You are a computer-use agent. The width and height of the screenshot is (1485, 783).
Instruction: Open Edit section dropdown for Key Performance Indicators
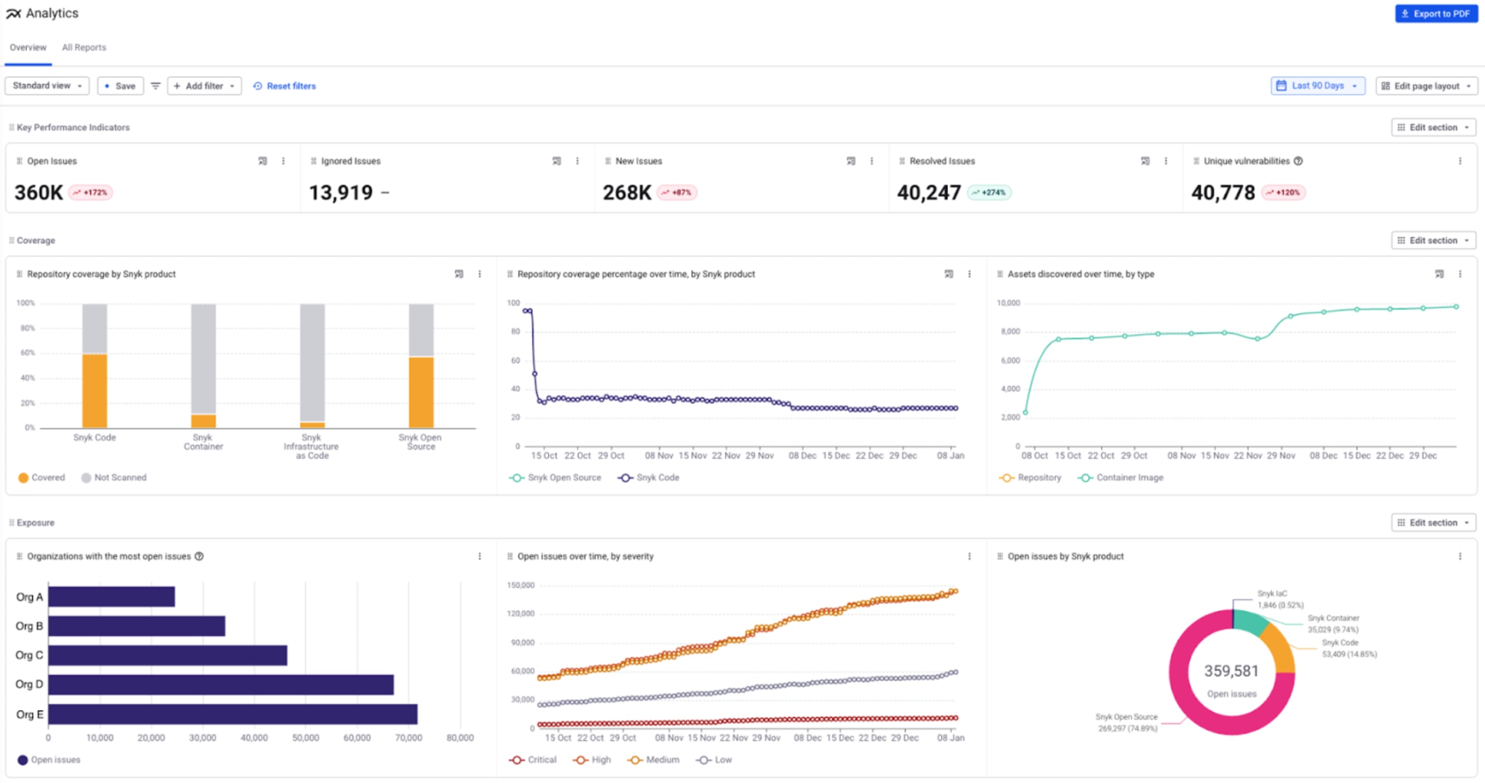point(1433,128)
